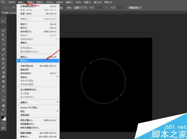Choose 自由变换(F) free transform
This screenshot has height=139, width=187.
(x=38, y=73)
